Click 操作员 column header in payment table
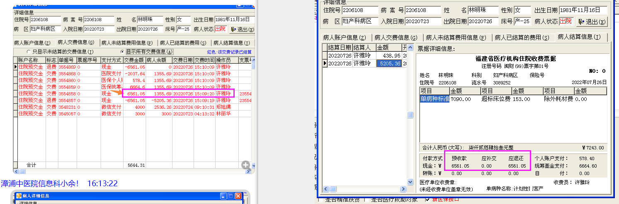This screenshot has height=204, width=619. pyautogui.click(x=226, y=60)
